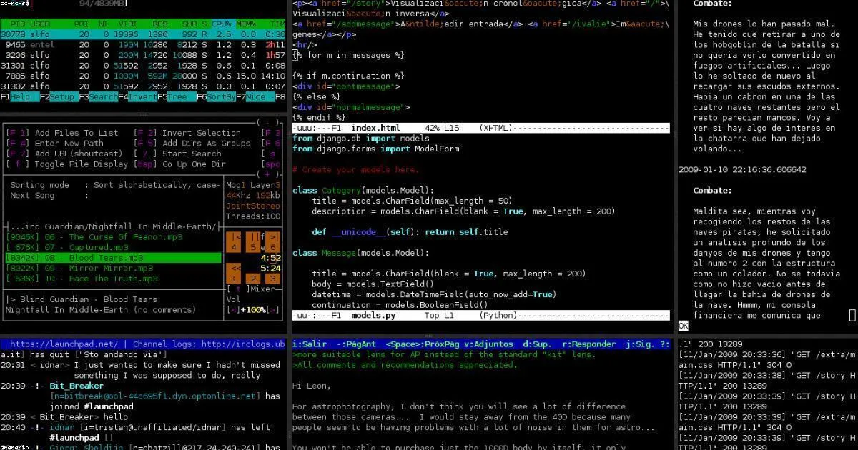Click the volume +100% level indicator

coord(253,310)
